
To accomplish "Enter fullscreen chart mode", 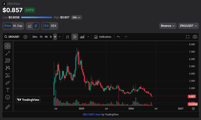I will [188, 37].
